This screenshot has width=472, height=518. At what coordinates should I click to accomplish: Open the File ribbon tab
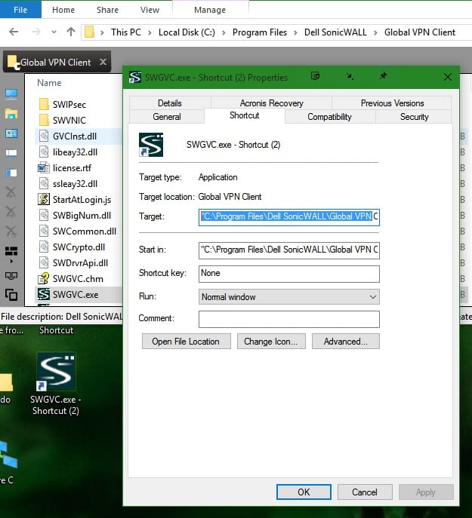coord(20,10)
